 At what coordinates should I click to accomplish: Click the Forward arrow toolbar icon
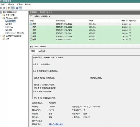(4, 8)
